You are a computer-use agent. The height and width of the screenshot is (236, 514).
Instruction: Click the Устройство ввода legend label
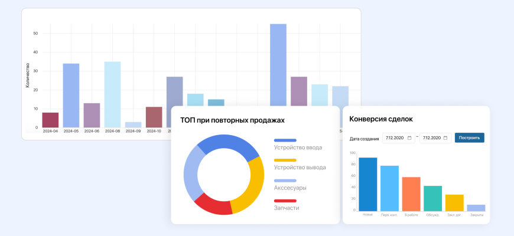[298, 147]
